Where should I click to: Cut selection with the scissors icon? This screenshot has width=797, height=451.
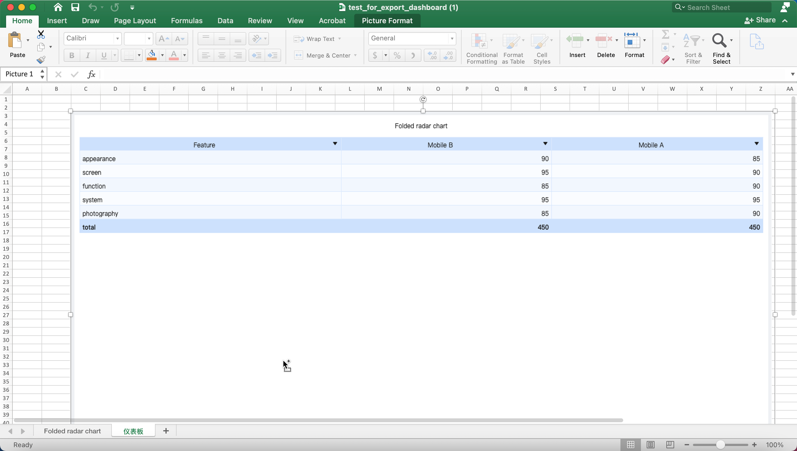click(x=41, y=34)
